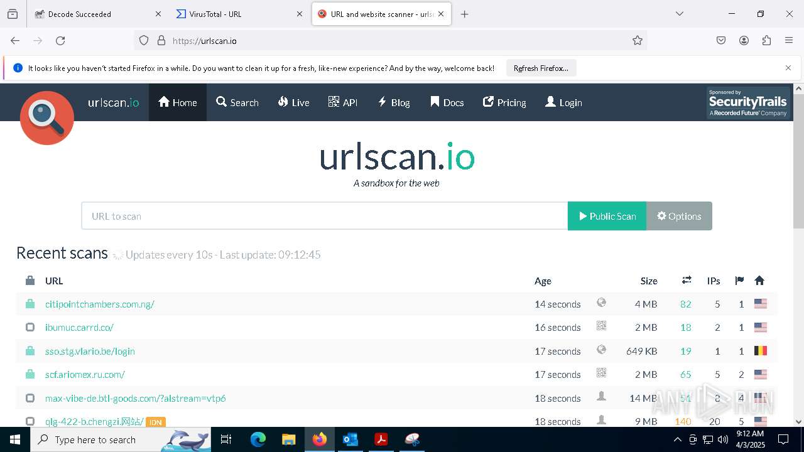Open the Docs navigation item

(x=447, y=102)
